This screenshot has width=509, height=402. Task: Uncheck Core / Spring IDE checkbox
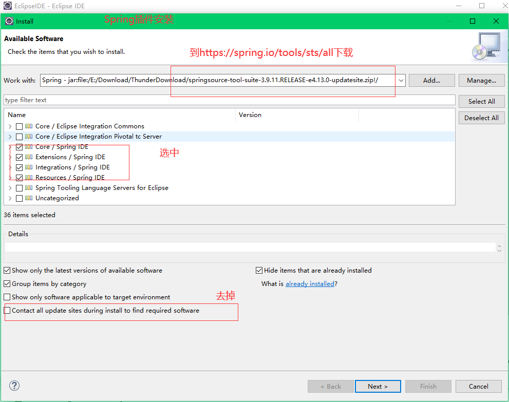tap(19, 147)
